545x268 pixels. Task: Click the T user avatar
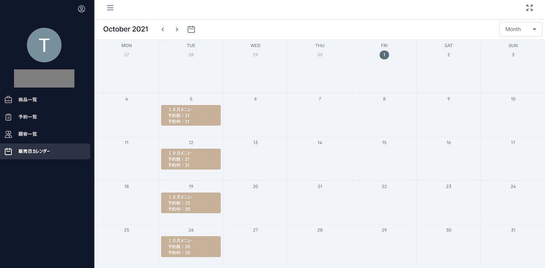(x=44, y=45)
